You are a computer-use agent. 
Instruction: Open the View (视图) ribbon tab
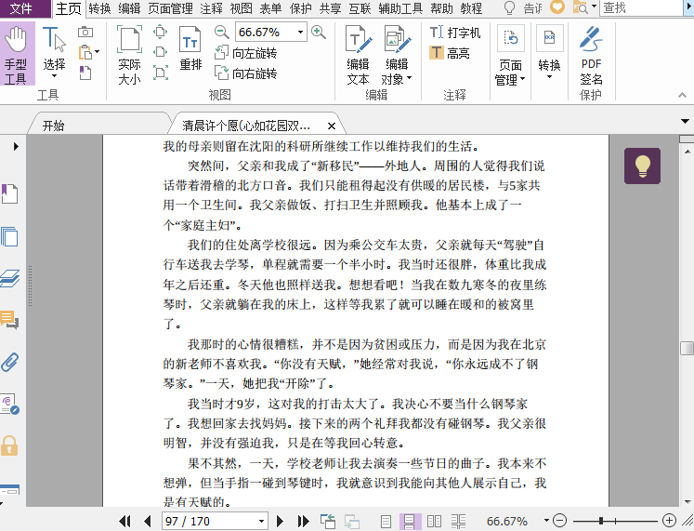click(x=241, y=8)
